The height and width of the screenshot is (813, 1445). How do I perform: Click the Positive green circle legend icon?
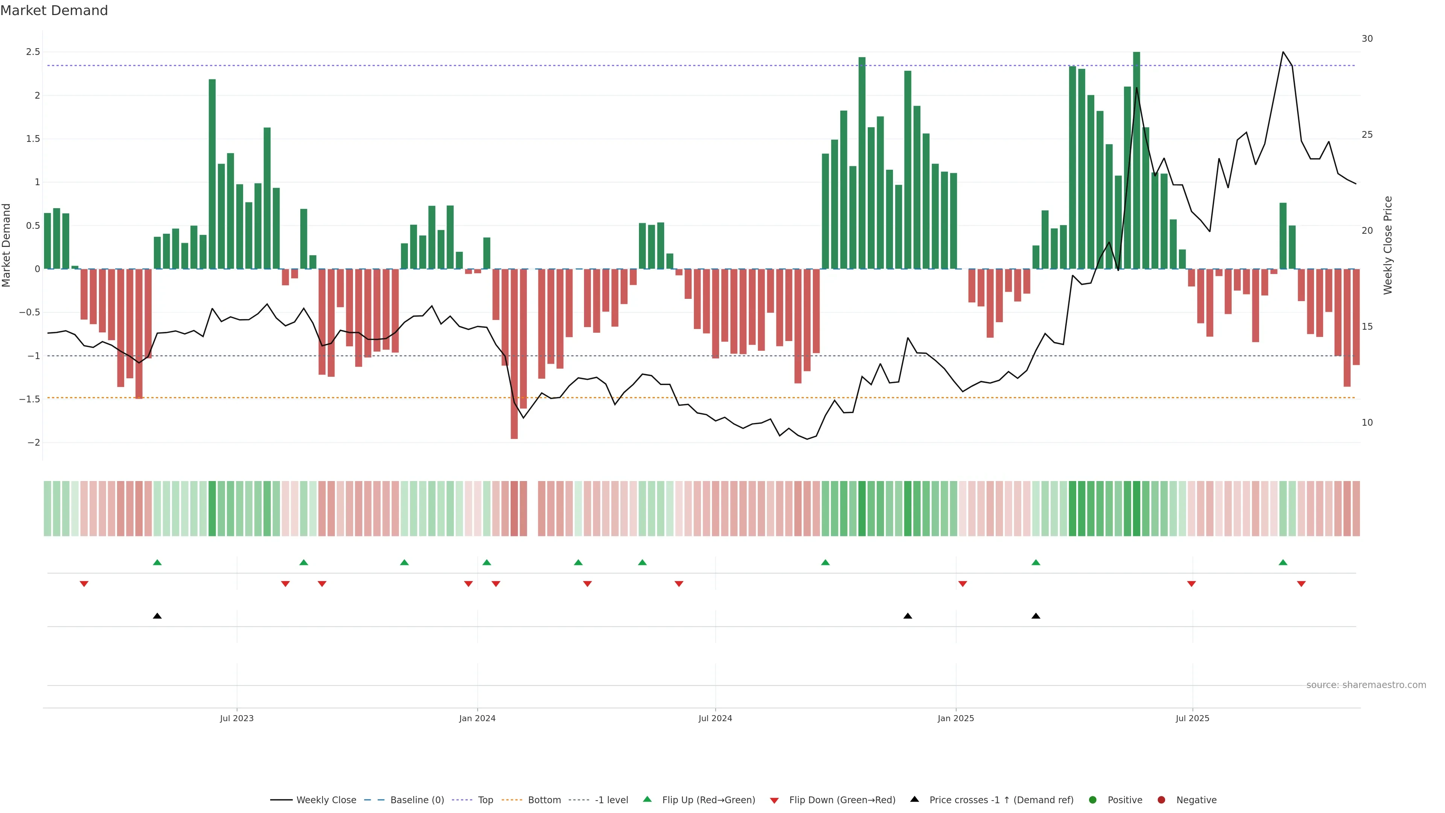click(1092, 799)
